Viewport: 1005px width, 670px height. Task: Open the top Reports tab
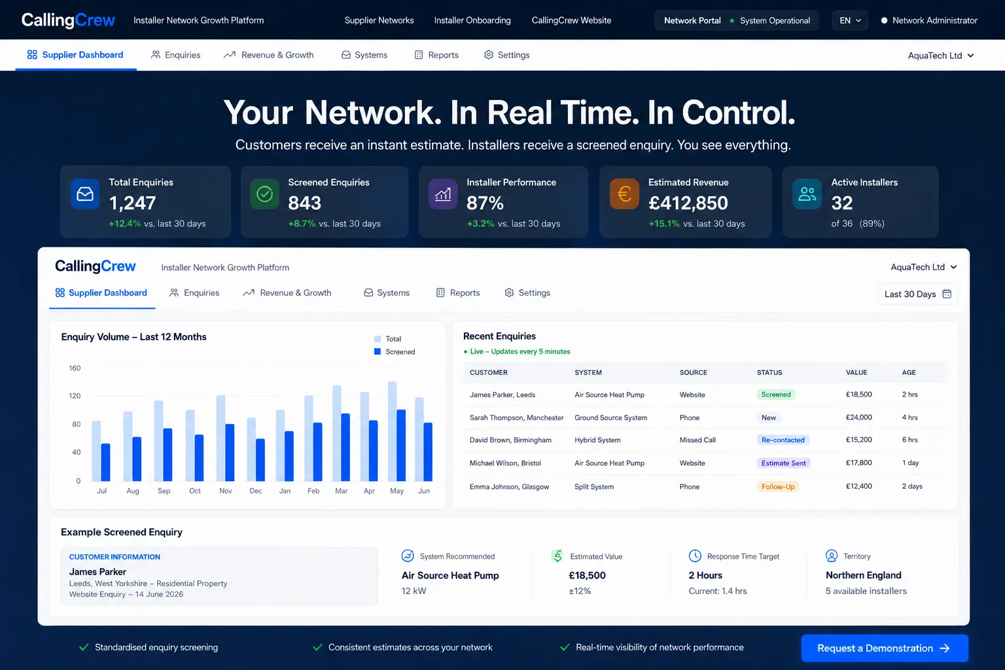pyautogui.click(x=436, y=55)
